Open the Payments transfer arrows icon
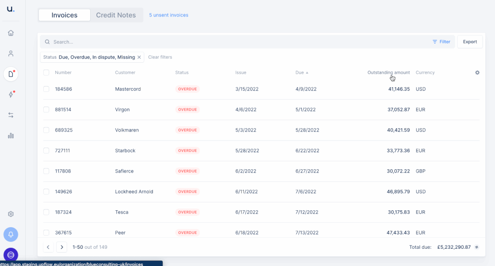Screen dimensions: 495x266 (11, 115)
